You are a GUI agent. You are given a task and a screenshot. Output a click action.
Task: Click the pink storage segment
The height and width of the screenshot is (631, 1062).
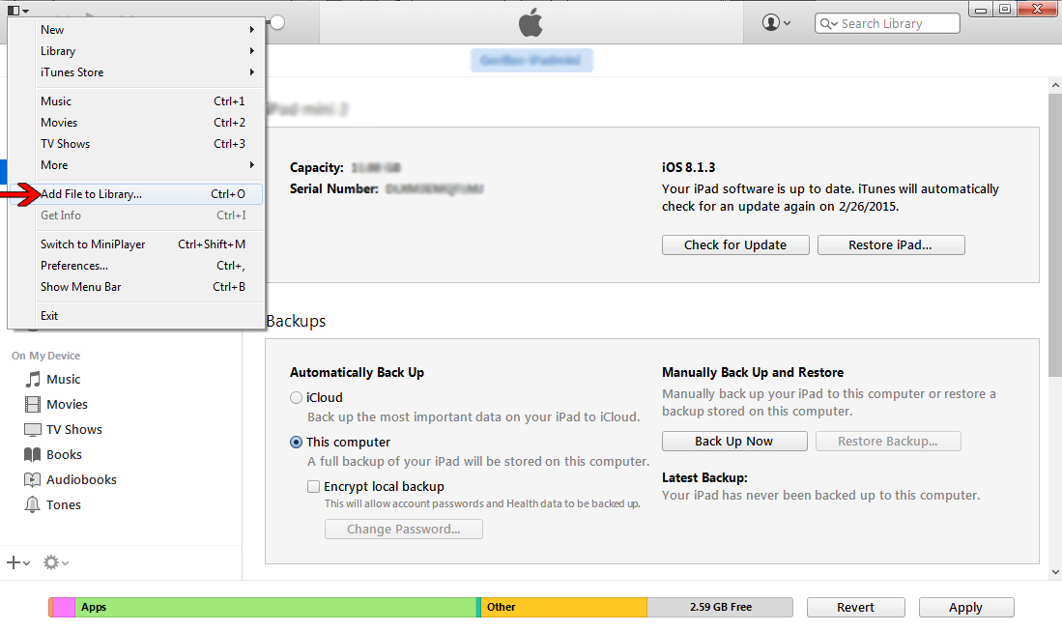click(x=64, y=607)
